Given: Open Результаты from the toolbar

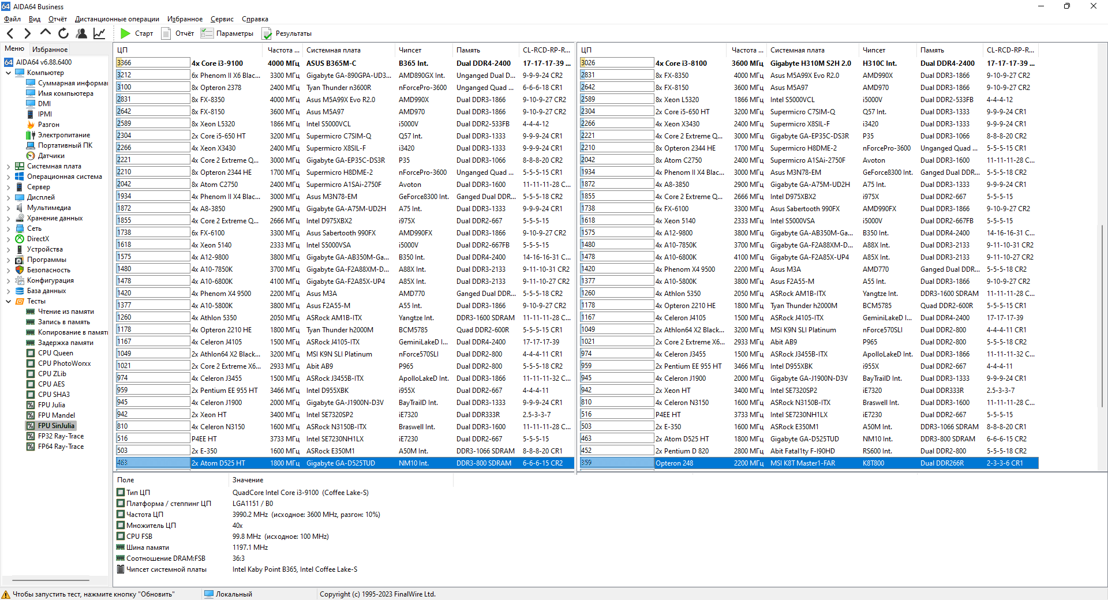Looking at the screenshot, I should (x=287, y=33).
